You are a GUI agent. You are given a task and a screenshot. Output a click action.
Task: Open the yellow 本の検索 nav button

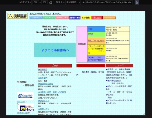pyautogui.click(x=86, y=18)
